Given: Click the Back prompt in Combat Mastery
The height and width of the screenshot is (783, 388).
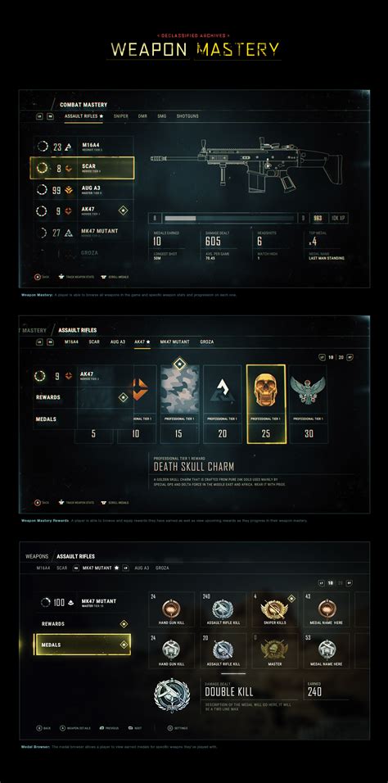Looking at the screenshot, I should [x=42, y=277].
